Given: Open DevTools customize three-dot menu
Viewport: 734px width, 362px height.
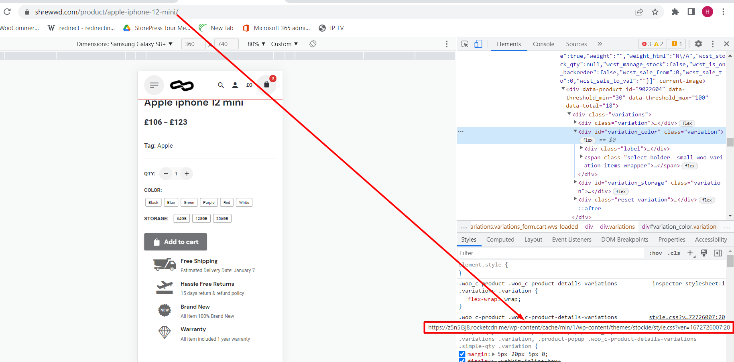Looking at the screenshot, I should tap(713, 44).
